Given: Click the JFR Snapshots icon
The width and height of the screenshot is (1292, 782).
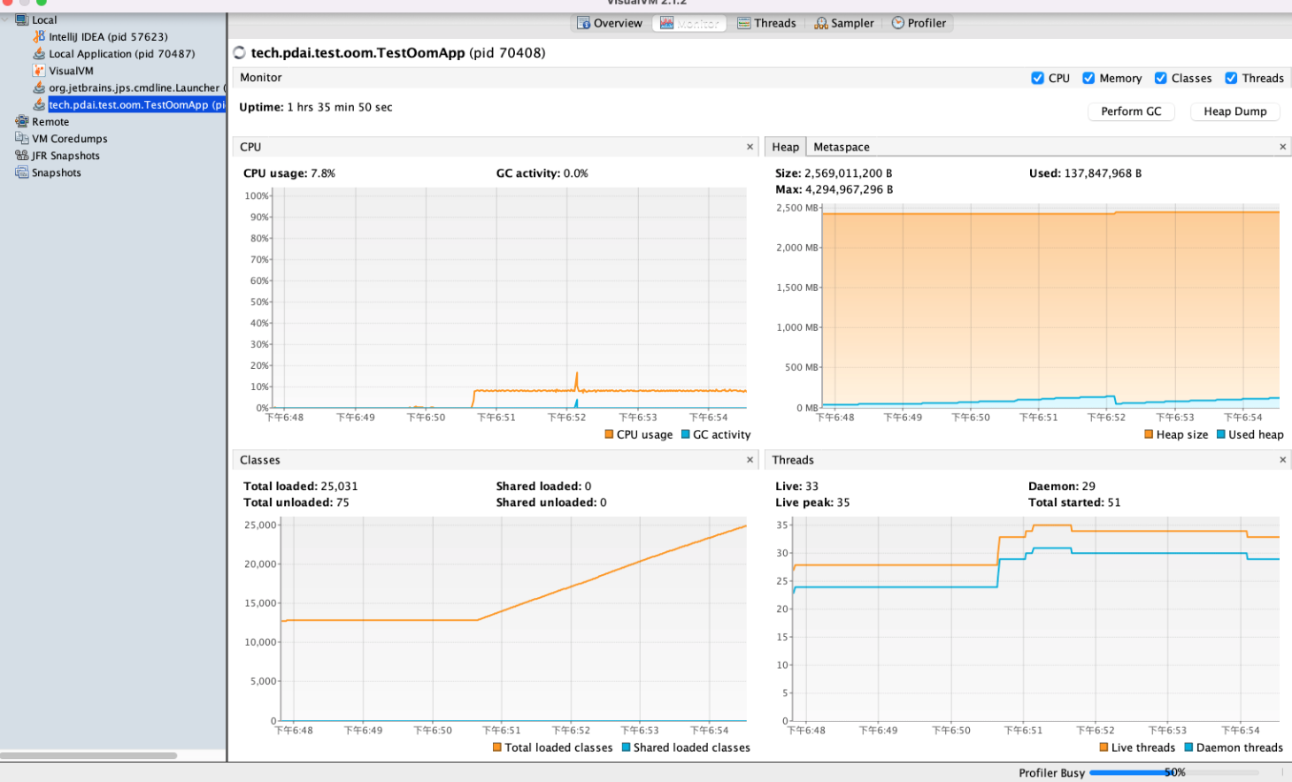Looking at the screenshot, I should (22, 155).
